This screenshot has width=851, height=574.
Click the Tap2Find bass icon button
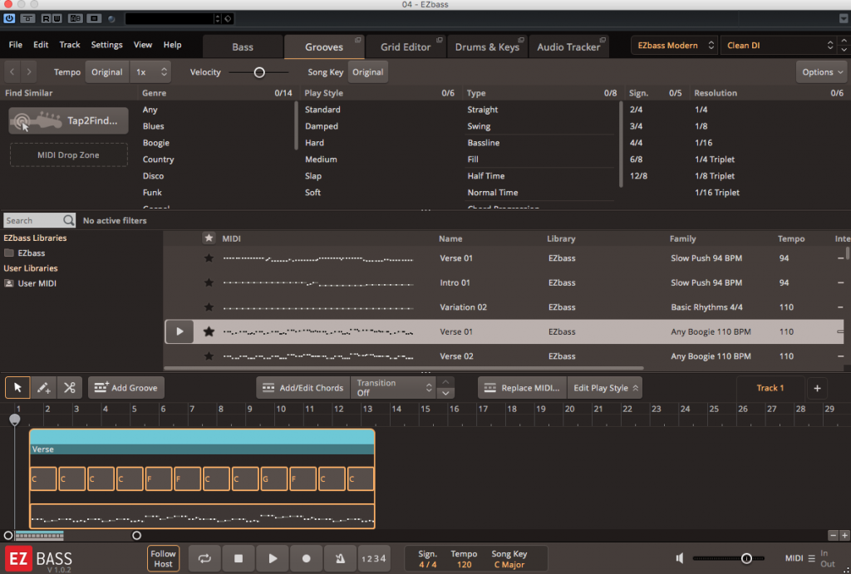point(68,120)
